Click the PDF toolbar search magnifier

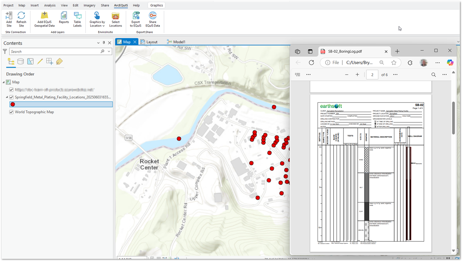(x=434, y=75)
